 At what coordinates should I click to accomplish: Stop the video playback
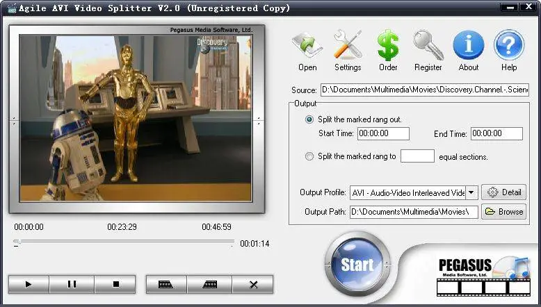click(115, 284)
